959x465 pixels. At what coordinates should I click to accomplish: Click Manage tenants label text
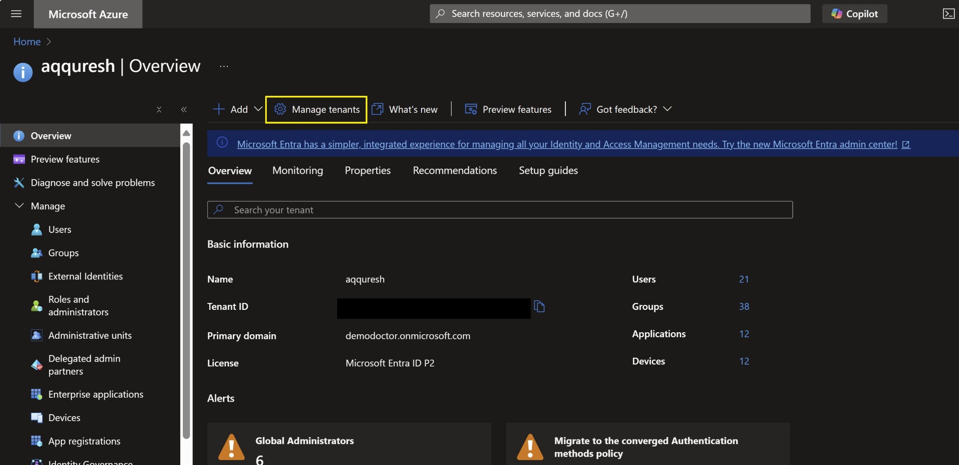pos(326,109)
